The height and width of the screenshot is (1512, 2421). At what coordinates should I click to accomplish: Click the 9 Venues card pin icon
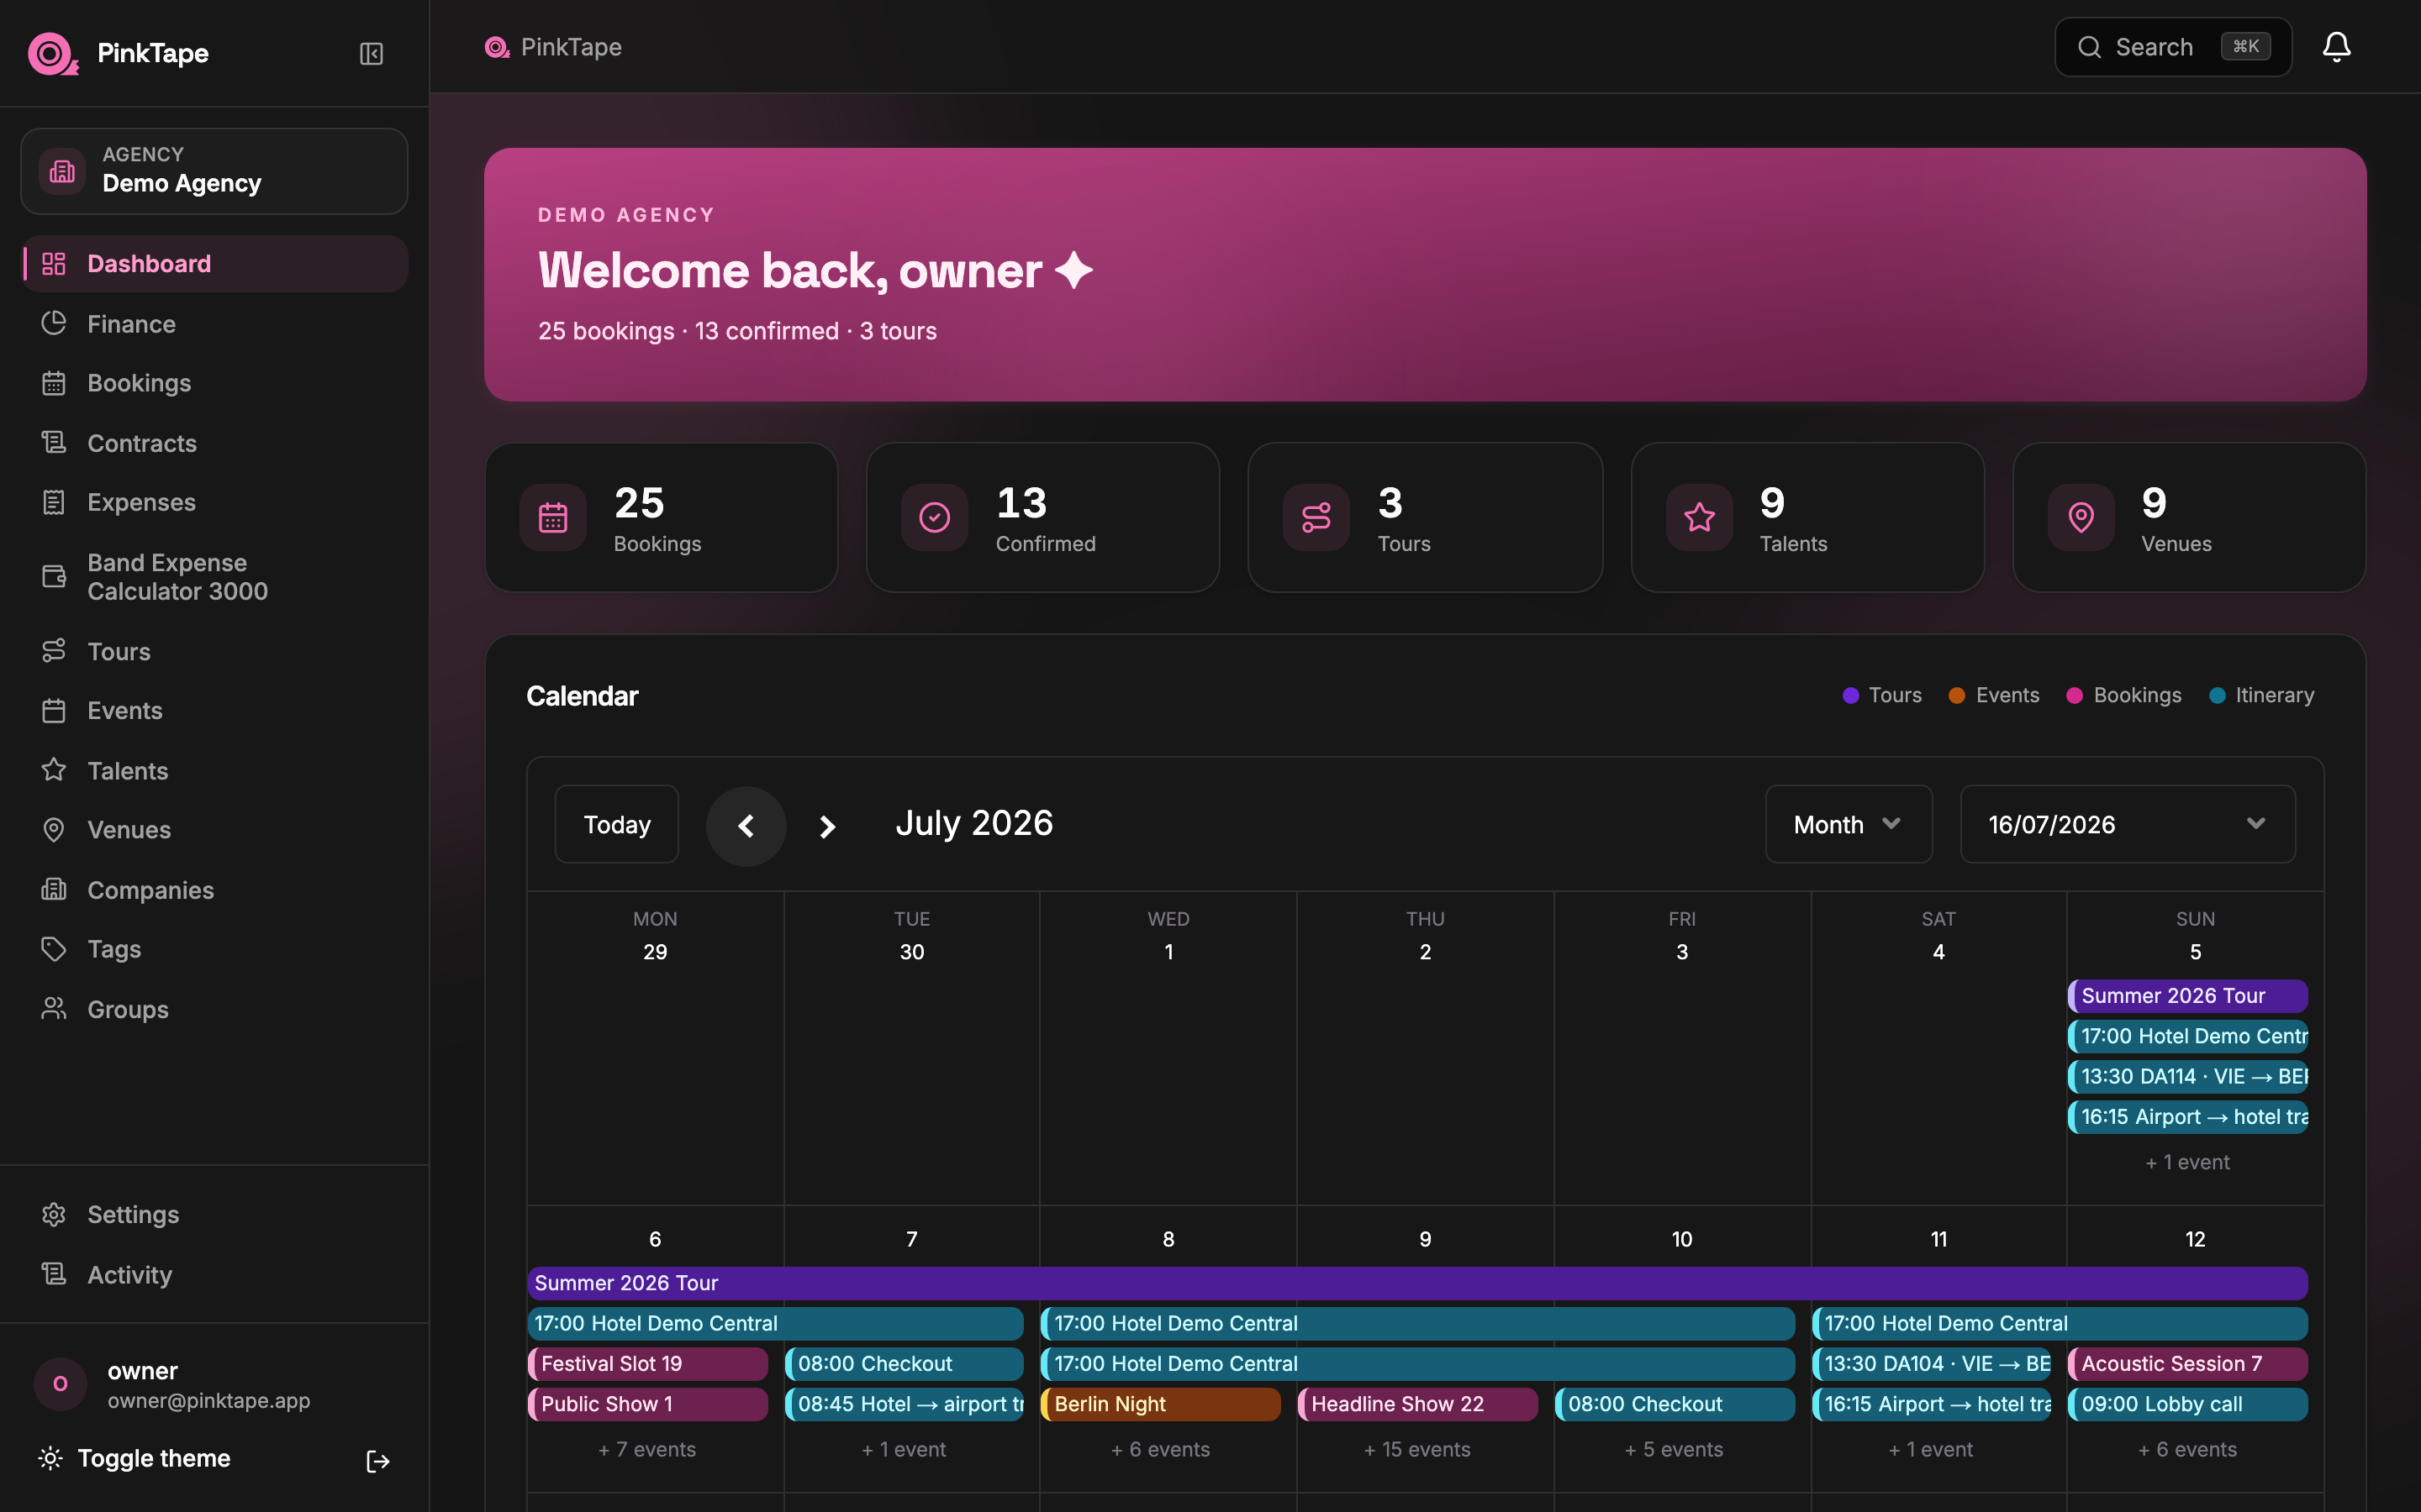(x=2081, y=517)
